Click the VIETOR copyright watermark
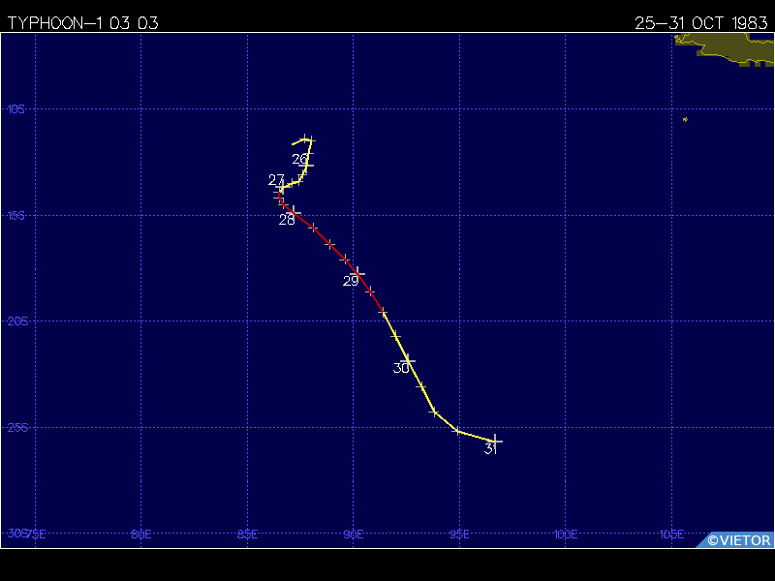This screenshot has height=581, width=775. pyautogui.click(x=739, y=540)
